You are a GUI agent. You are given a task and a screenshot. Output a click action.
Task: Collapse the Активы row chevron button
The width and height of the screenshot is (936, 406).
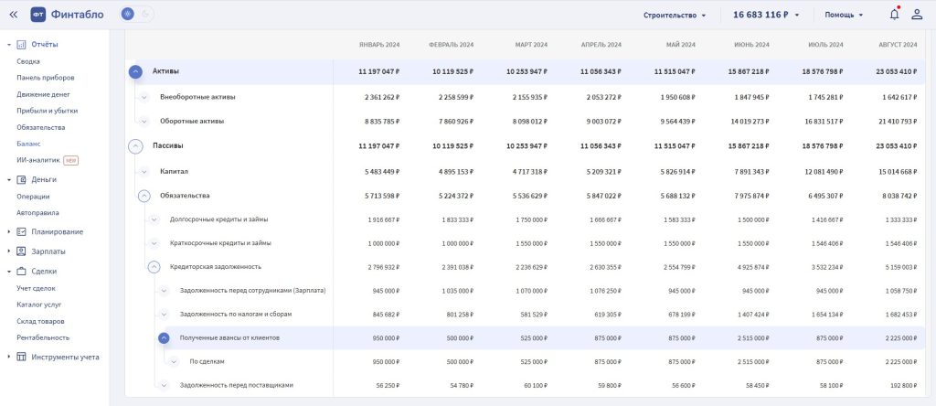click(x=135, y=71)
